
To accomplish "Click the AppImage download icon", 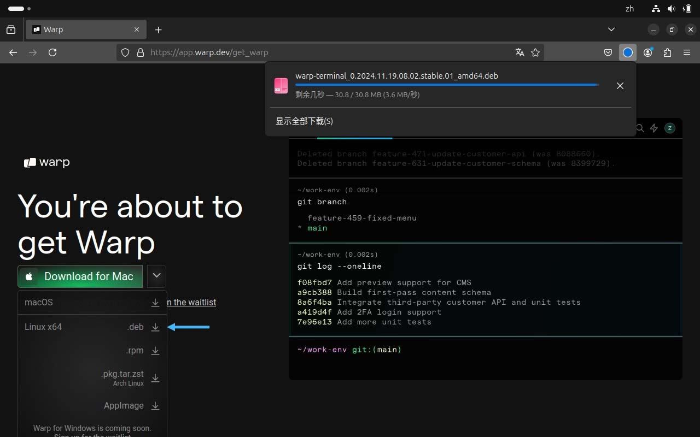I will click(x=155, y=406).
